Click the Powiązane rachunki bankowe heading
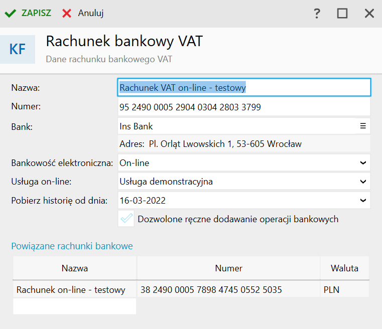This screenshot has height=329, width=382. [x=72, y=246]
